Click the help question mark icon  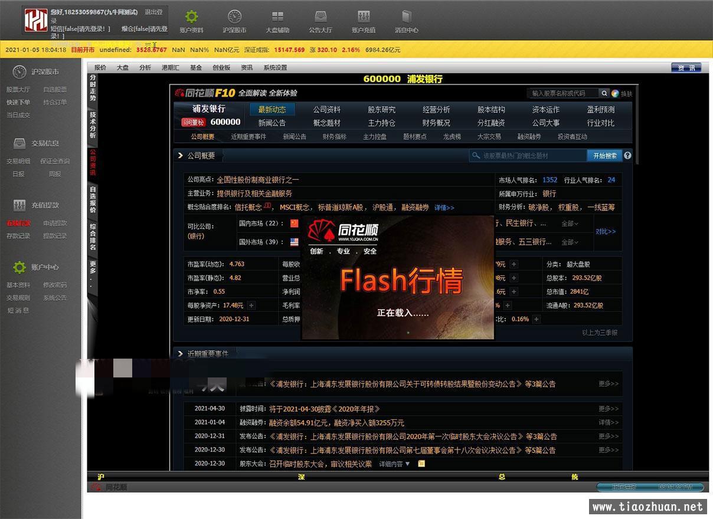627,156
